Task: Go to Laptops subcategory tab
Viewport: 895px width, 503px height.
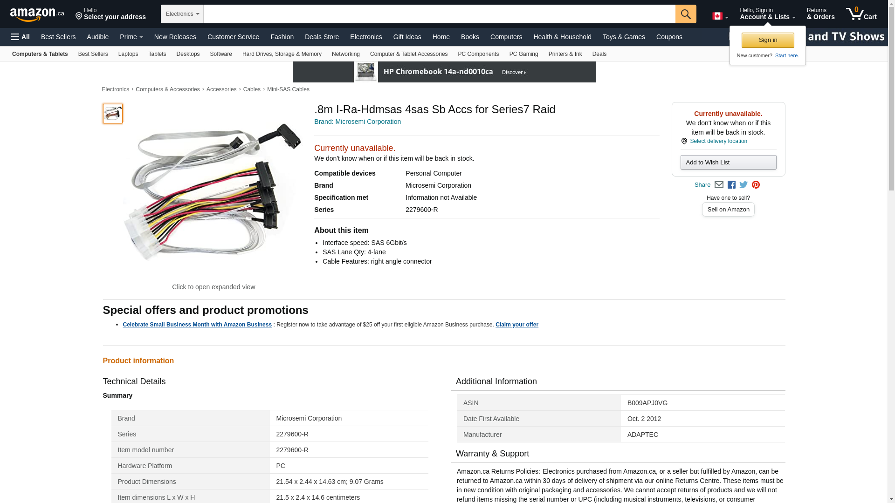Action: tap(128, 54)
